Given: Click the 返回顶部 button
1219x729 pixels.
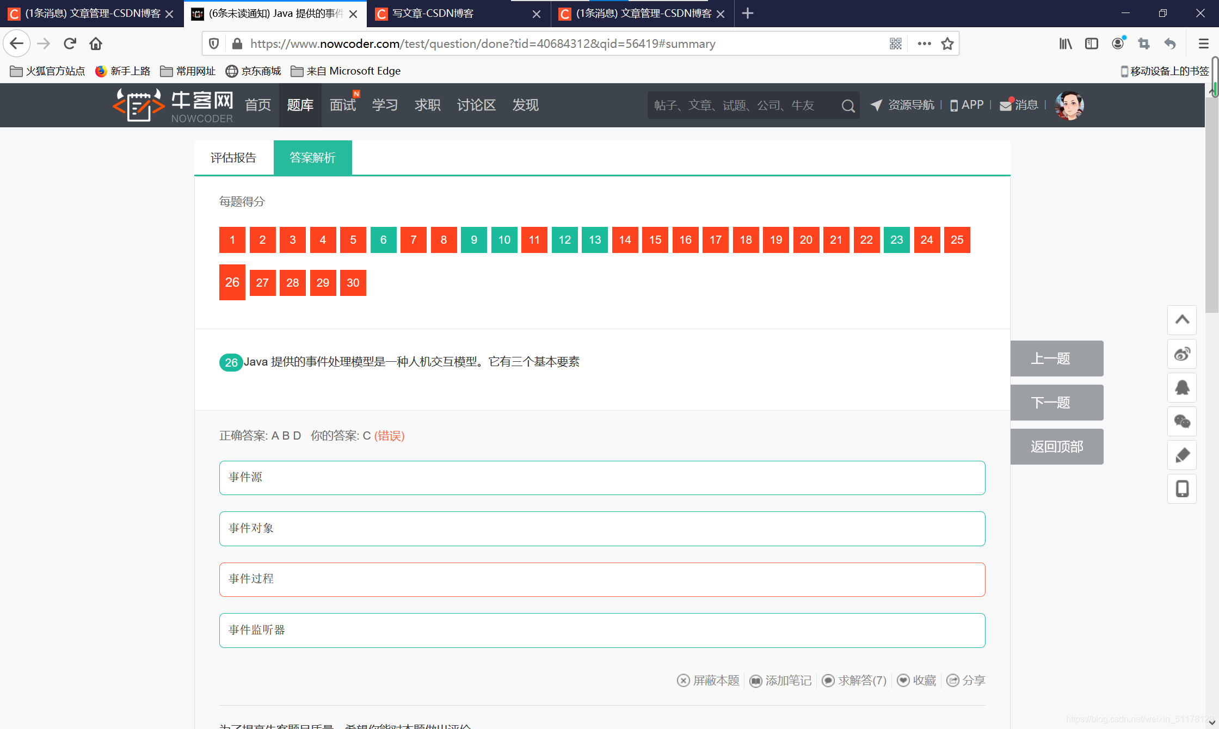Looking at the screenshot, I should [x=1057, y=447].
